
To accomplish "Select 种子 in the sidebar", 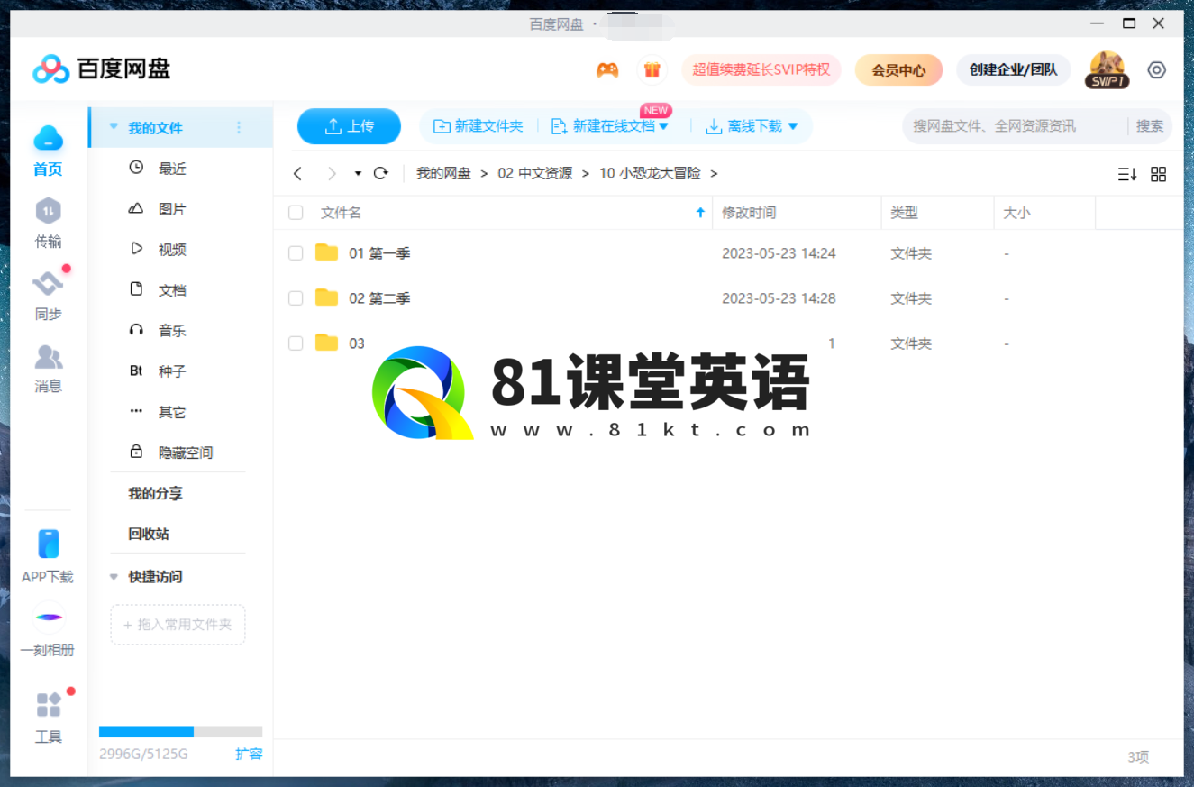I will click(172, 371).
